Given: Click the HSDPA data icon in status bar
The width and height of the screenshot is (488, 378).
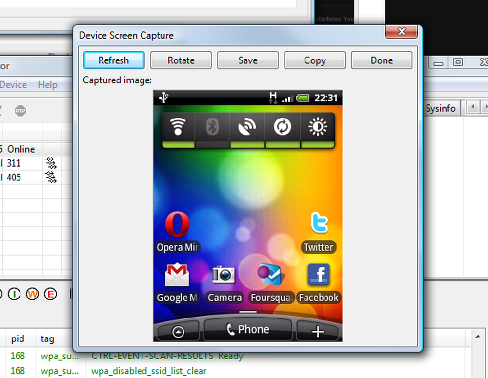Looking at the screenshot, I should (x=273, y=98).
